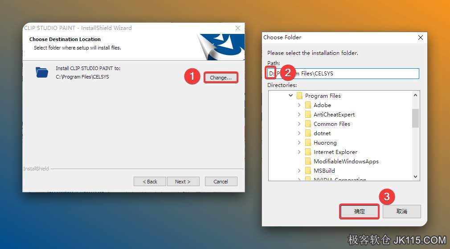Click the directory list scroll down arrow
This screenshot has width=450, height=249.
tap(415, 177)
